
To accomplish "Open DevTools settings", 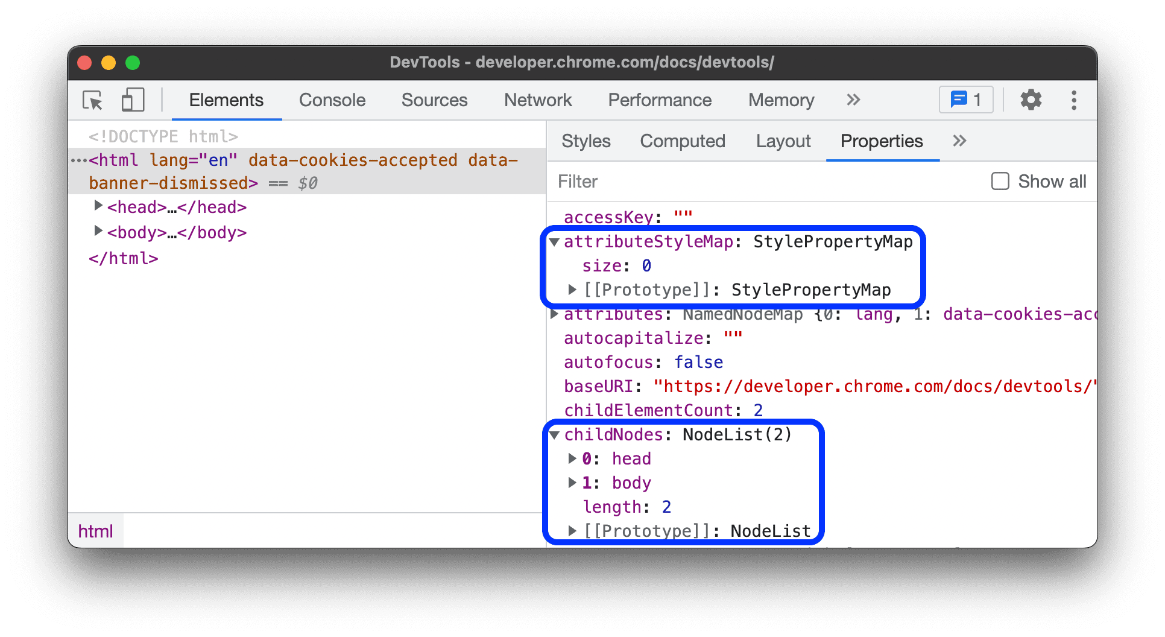I will pyautogui.click(x=1031, y=100).
